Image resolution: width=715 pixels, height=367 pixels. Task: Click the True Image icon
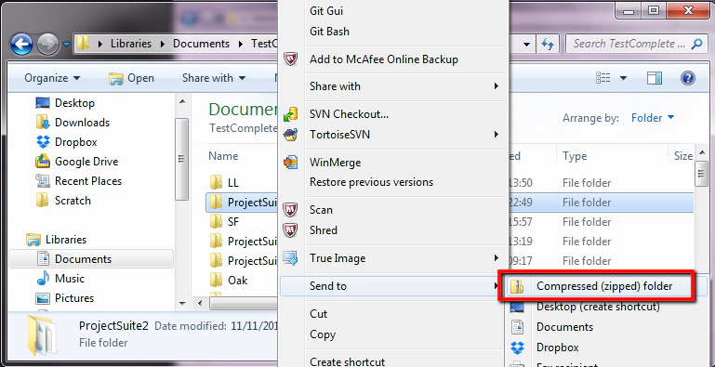click(290, 258)
